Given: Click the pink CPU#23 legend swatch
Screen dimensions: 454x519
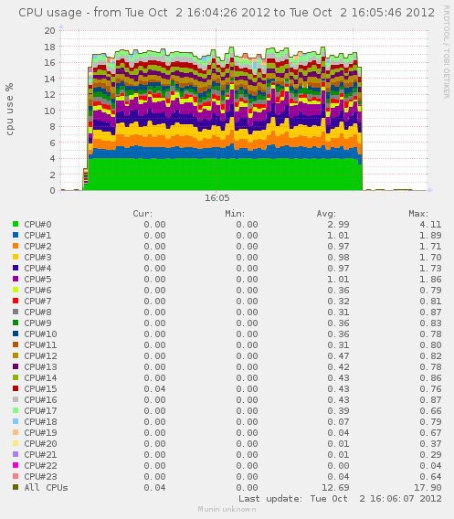Looking at the screenshot, I should (16, 476).
